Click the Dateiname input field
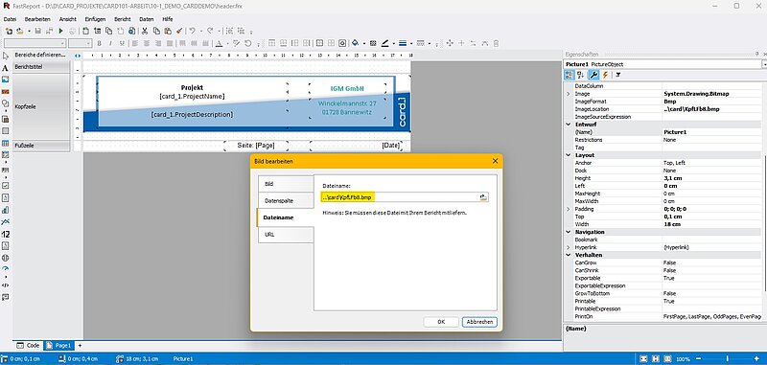The image size is (767, 365). click(400, 197)
